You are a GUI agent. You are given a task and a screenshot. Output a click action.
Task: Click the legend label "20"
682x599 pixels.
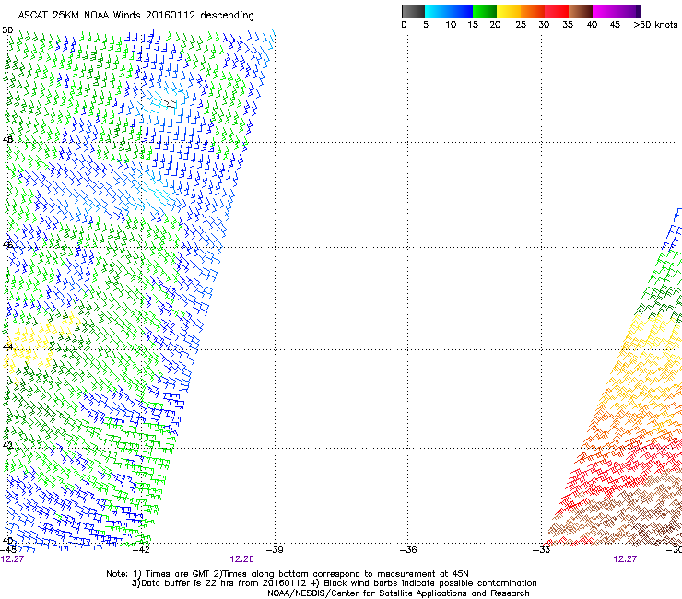[495, 25]
